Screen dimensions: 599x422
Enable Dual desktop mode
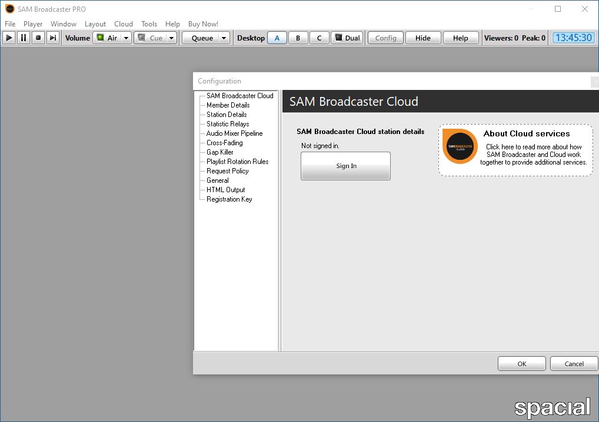point(348,38)
